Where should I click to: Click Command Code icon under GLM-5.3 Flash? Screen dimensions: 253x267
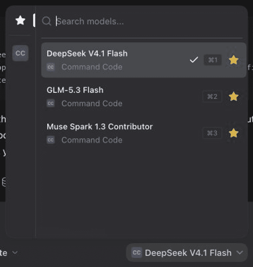(51, 103)
